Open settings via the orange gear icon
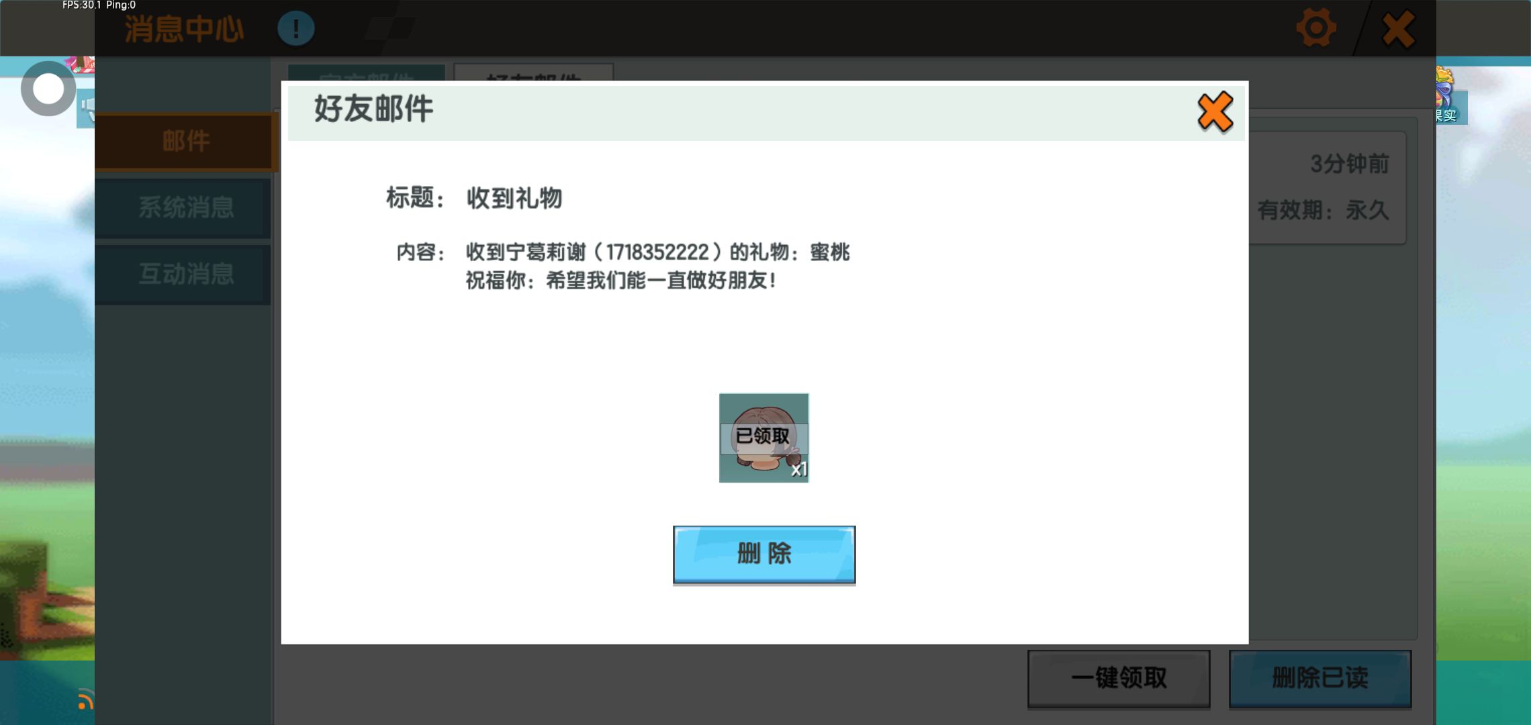The image size is (1531, 725). point(1315,28)
